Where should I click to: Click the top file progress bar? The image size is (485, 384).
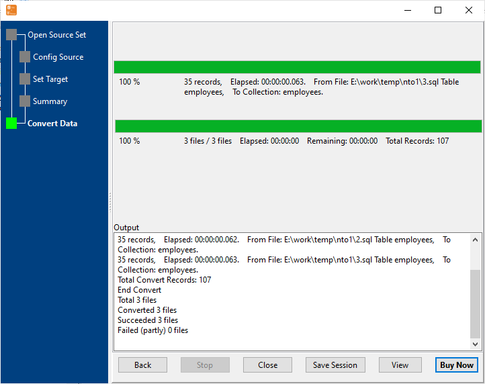297,67
